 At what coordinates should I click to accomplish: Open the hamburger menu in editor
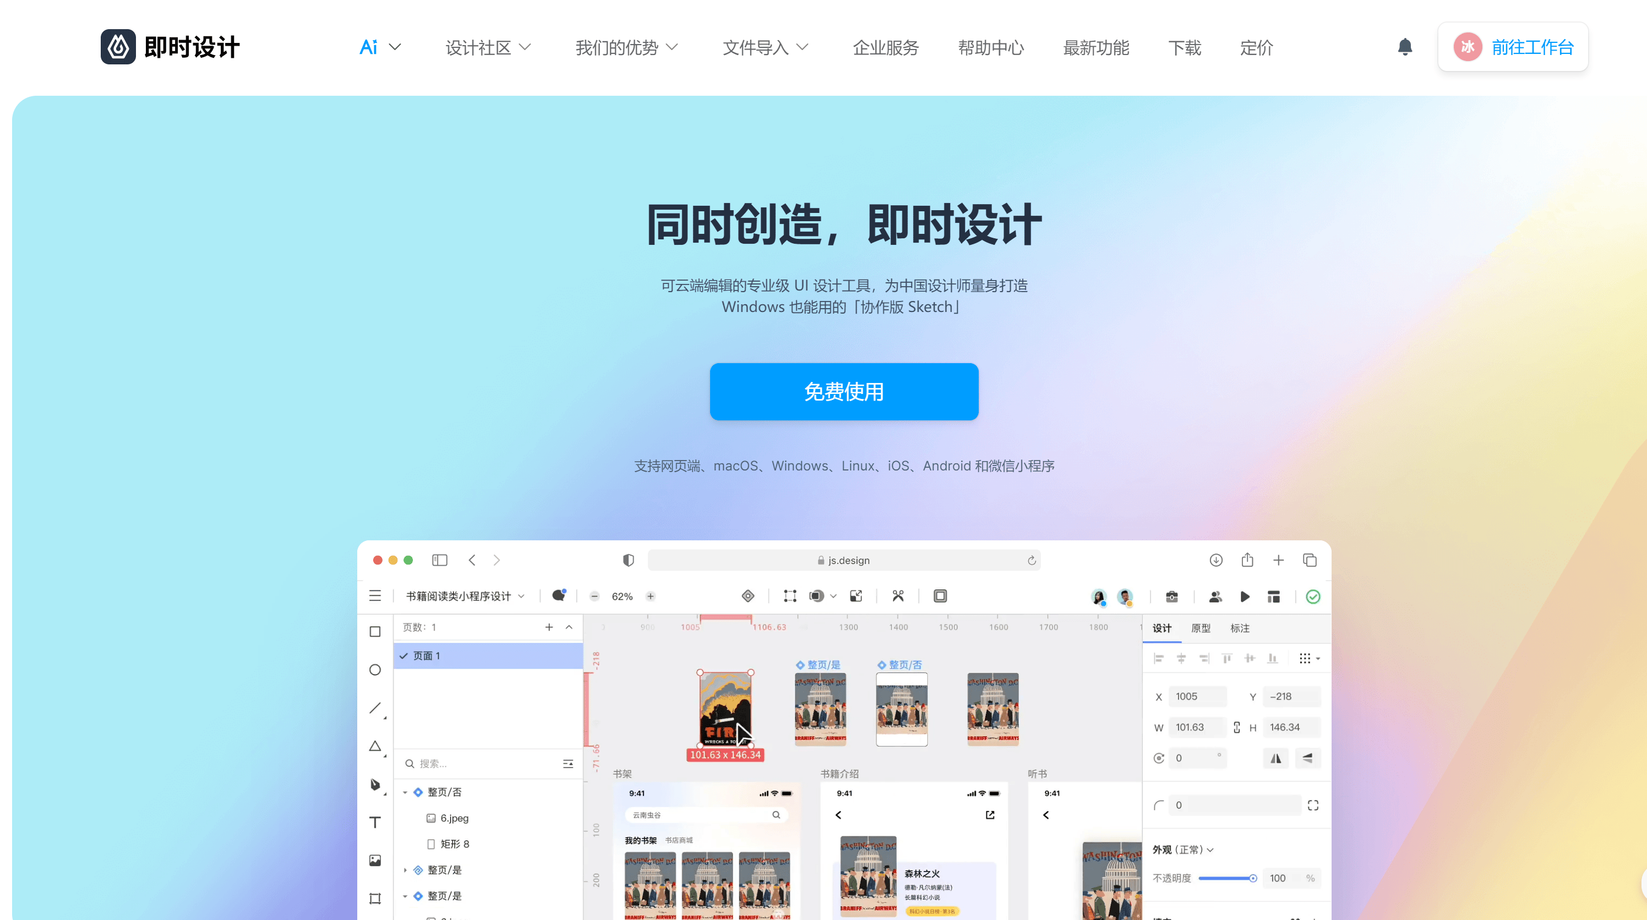click(x=375, y=595)
